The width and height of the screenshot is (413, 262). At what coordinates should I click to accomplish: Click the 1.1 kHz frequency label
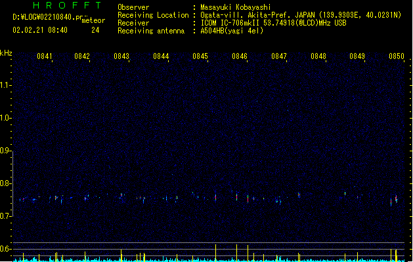click(5, 85)
